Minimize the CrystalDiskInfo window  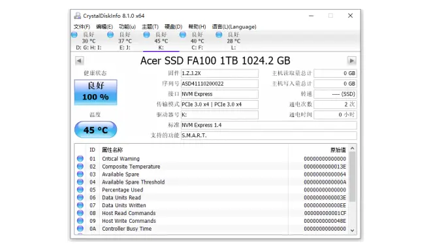311,16
